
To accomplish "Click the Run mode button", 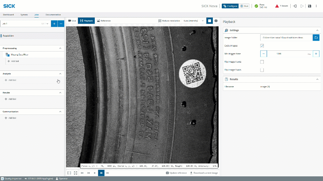I will tap(244, 6).
